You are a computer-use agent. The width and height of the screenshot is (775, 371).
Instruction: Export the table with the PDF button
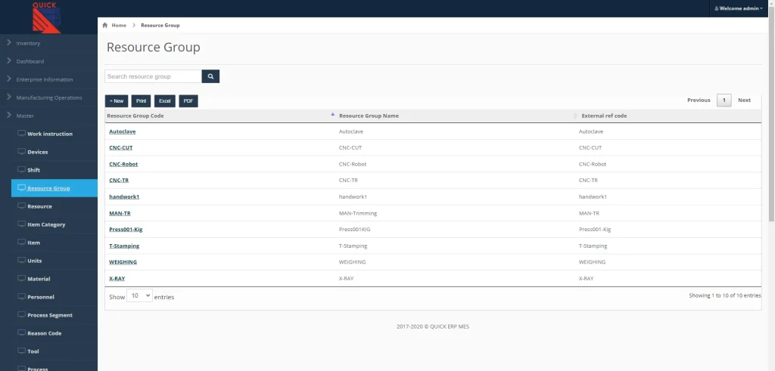(x=188, y=101)
